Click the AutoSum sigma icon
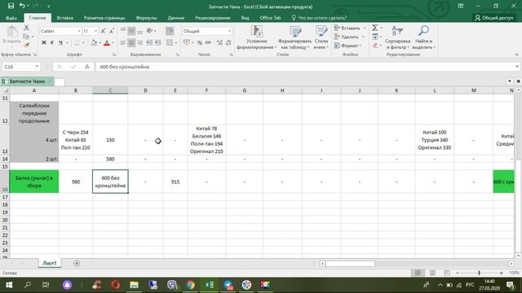522x293 pixels. tap(375, 28)
